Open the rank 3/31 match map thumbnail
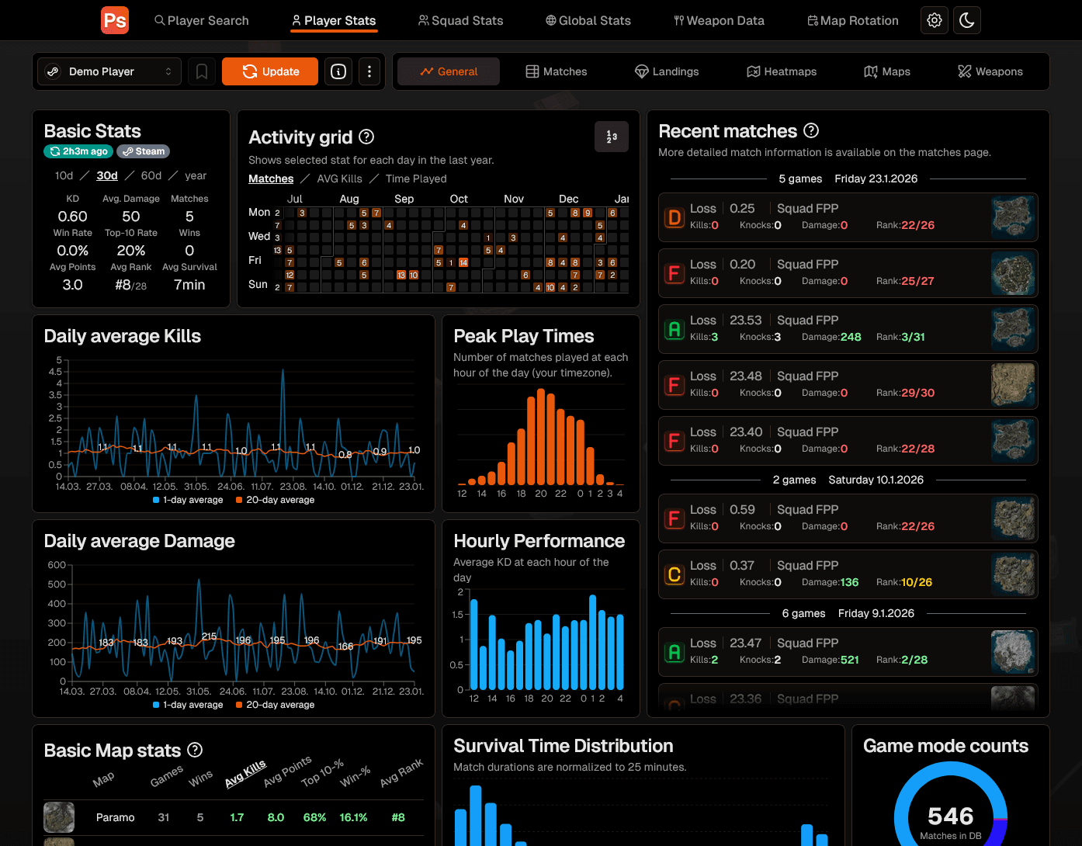 pyautogui.click(x=1013, y=328)
